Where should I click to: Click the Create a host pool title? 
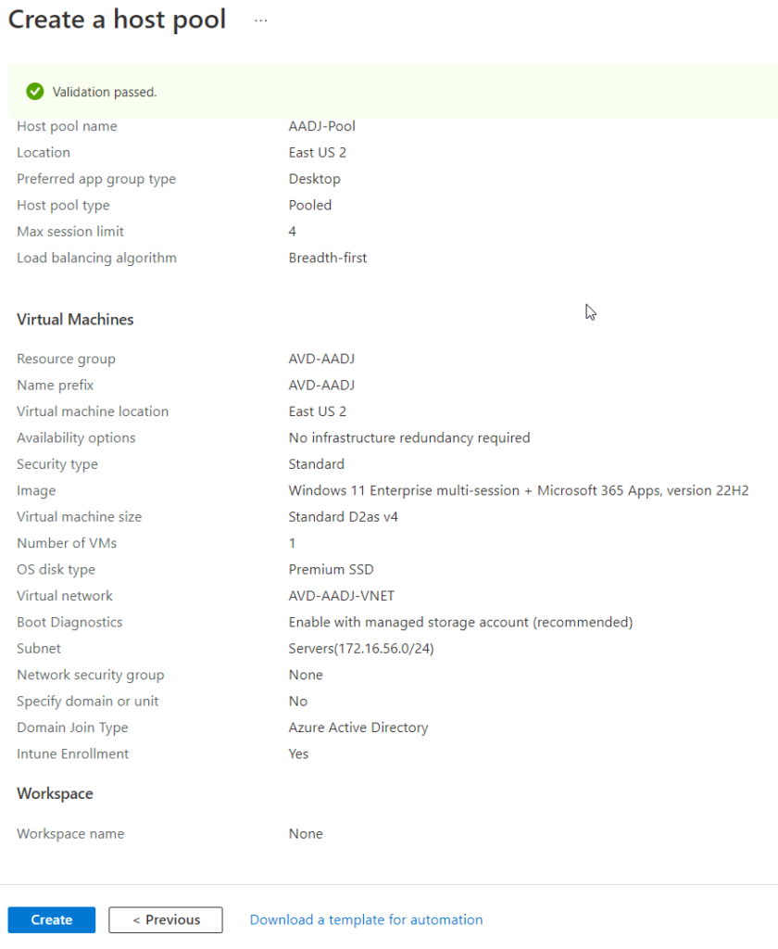tap(117, 20)
